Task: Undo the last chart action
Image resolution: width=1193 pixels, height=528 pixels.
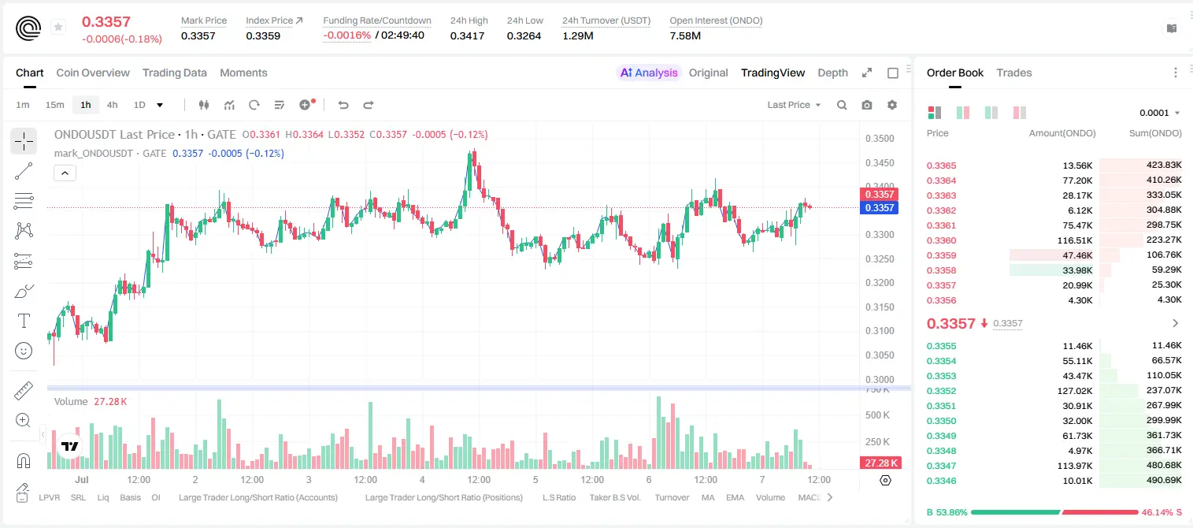Action: [x=343, y=105]
